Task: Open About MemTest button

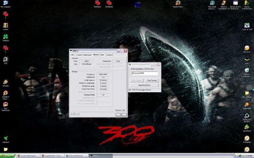Action: coord(144,85)
